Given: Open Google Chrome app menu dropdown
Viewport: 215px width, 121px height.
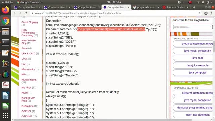Looking at the screenshot, I should tap(29, 2).
